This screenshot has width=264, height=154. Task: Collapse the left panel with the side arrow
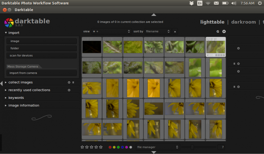pyautogui.click(x=1, y=83)
